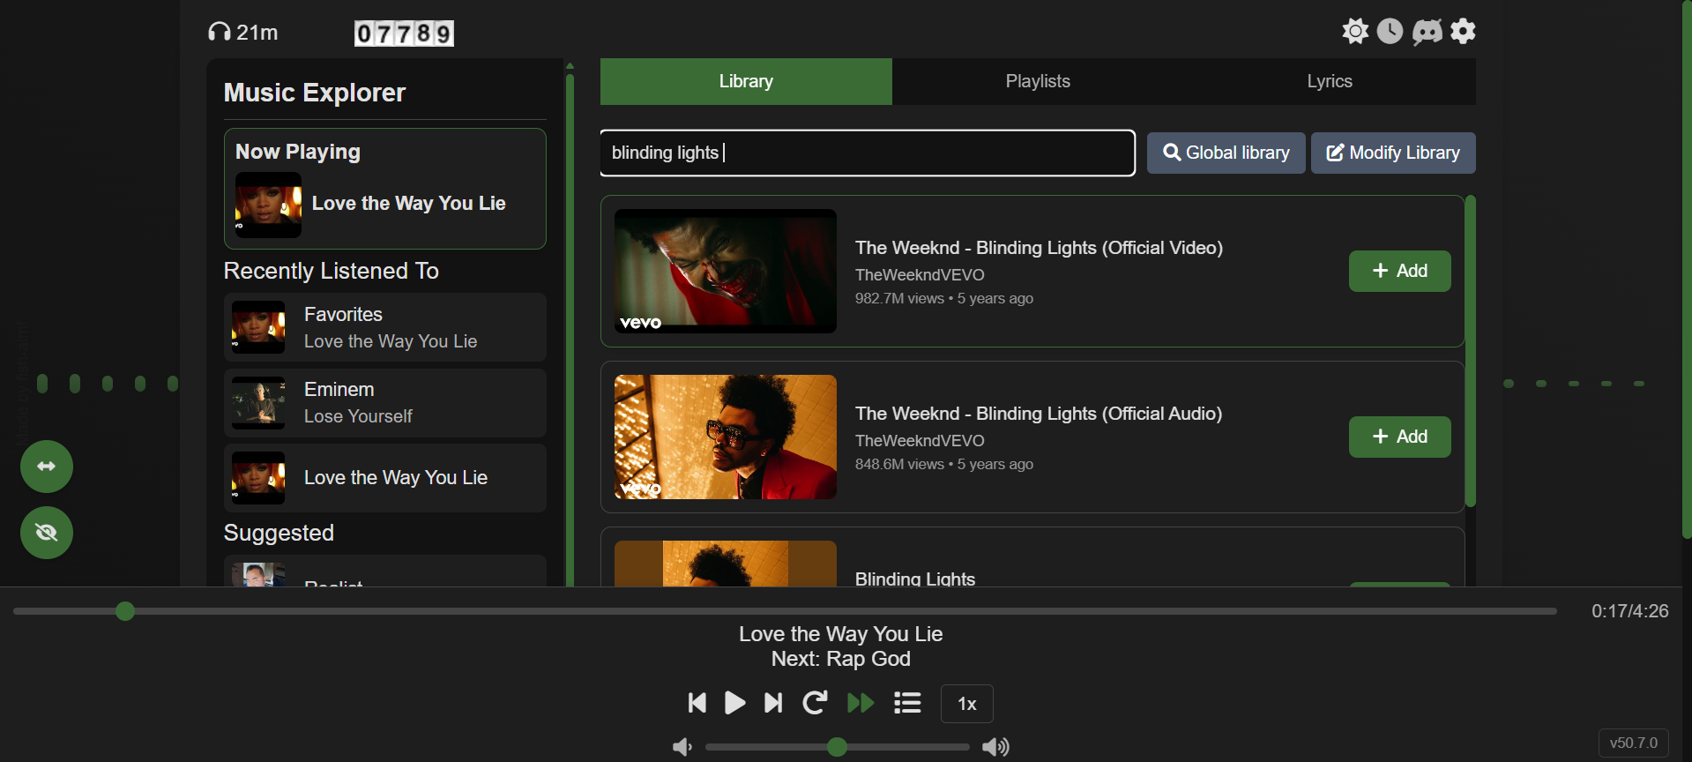Open Blinding Lights Official Video thumbnail
The height and width of the screenshot is (762, 1692).
(x=725, y=271)
